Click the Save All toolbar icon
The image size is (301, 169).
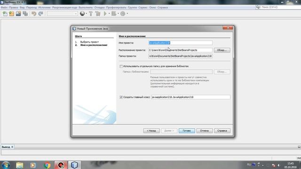click(25, 14)
